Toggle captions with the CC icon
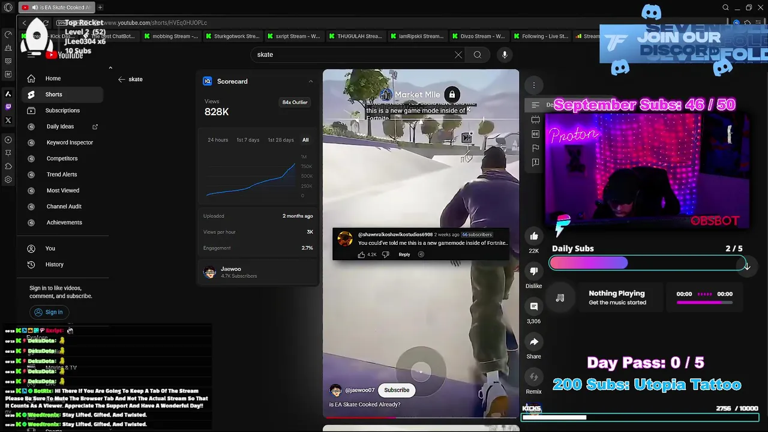Screen dimensions: 768x432 coord(535,134)
